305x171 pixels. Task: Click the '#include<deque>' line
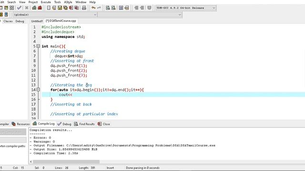[x=58, y=32]
